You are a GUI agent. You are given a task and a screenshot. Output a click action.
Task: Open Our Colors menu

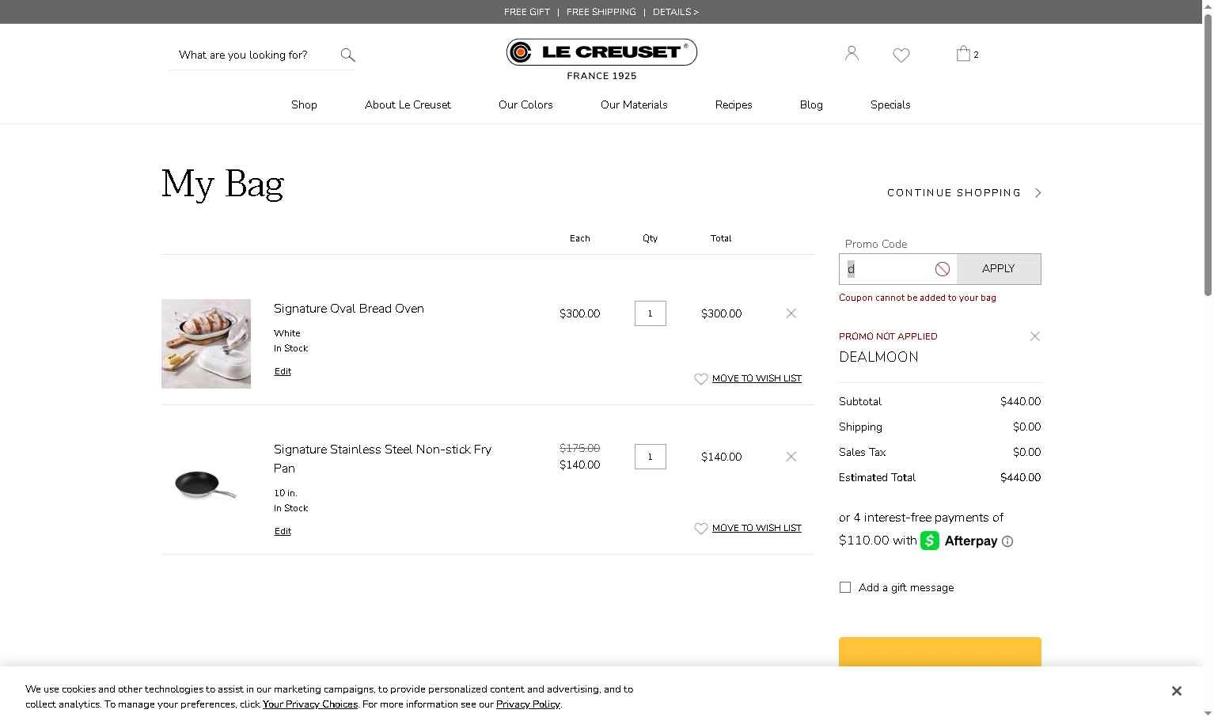[525, 104]
